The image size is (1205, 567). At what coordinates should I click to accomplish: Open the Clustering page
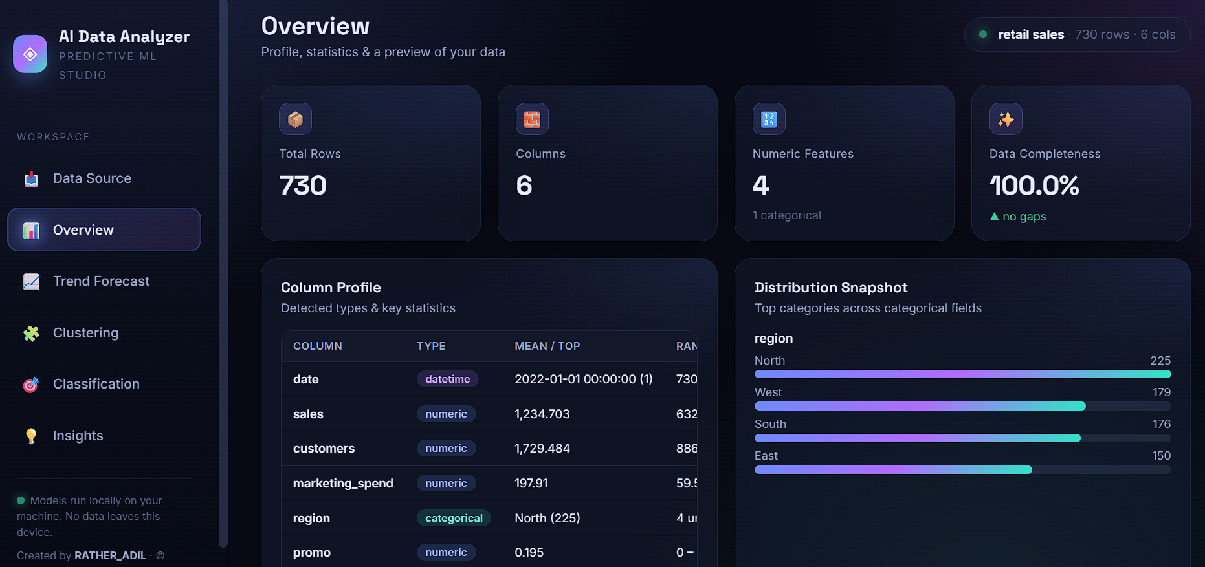104,333
